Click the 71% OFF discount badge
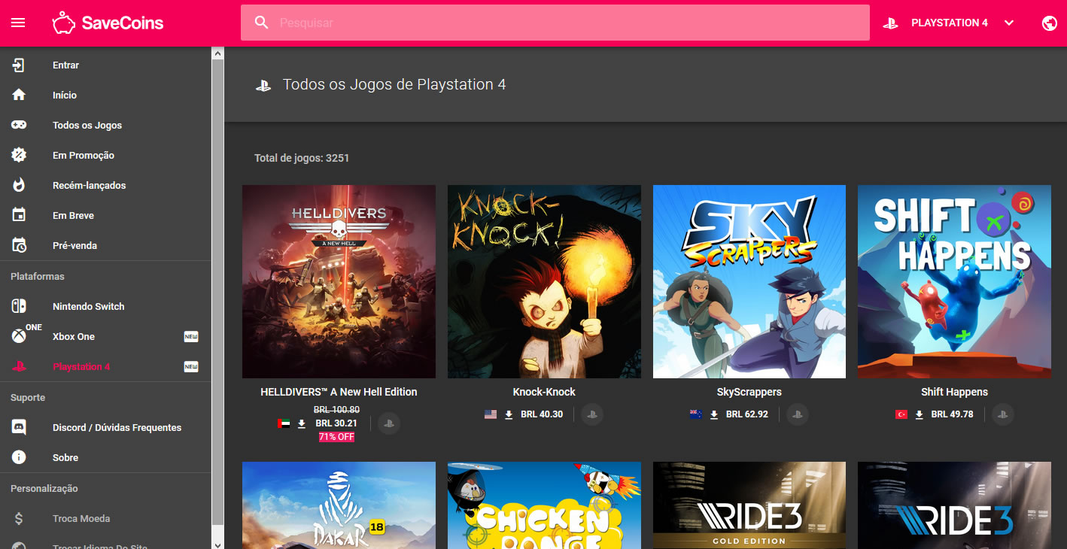The height and width of the screenshot is (549, 1067). click(336, 437)
